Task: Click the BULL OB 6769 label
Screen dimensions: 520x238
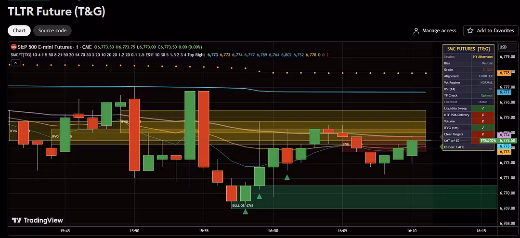Action: pyautogui.click(x=243, y=206)
